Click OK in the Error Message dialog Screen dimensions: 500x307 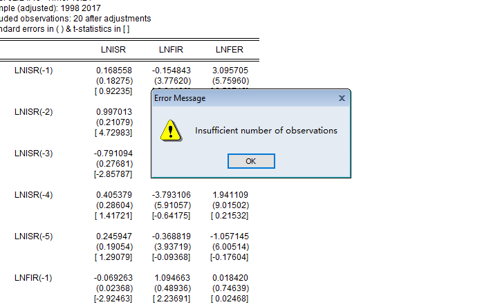click(x=251, y=161)
